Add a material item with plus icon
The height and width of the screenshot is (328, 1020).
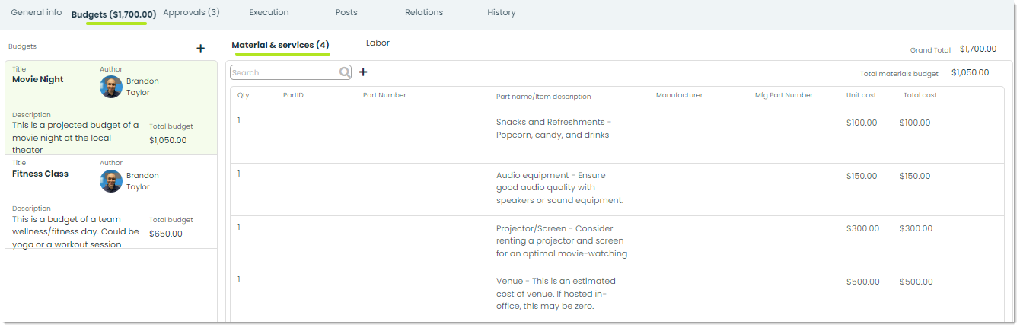(x=363, y=72)
